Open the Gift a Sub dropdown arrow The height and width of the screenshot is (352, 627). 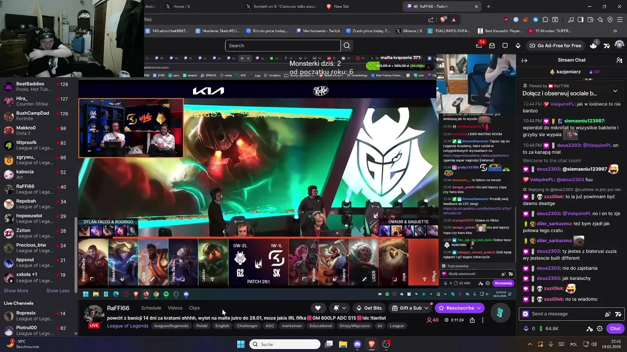(426, 308)
